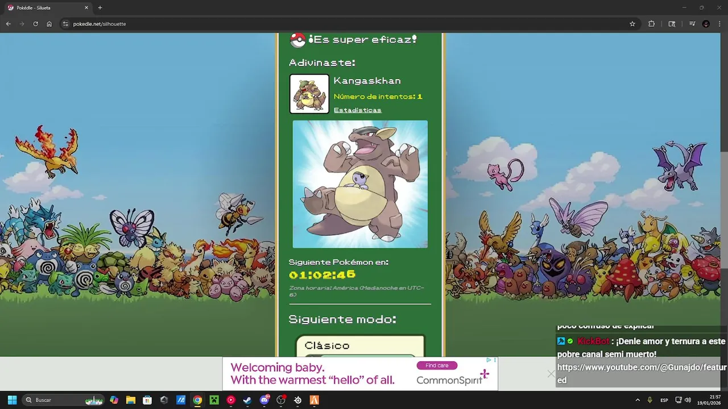Reload the Pokédle page
This screenshot has width=728, height=409.
point(35,24)
